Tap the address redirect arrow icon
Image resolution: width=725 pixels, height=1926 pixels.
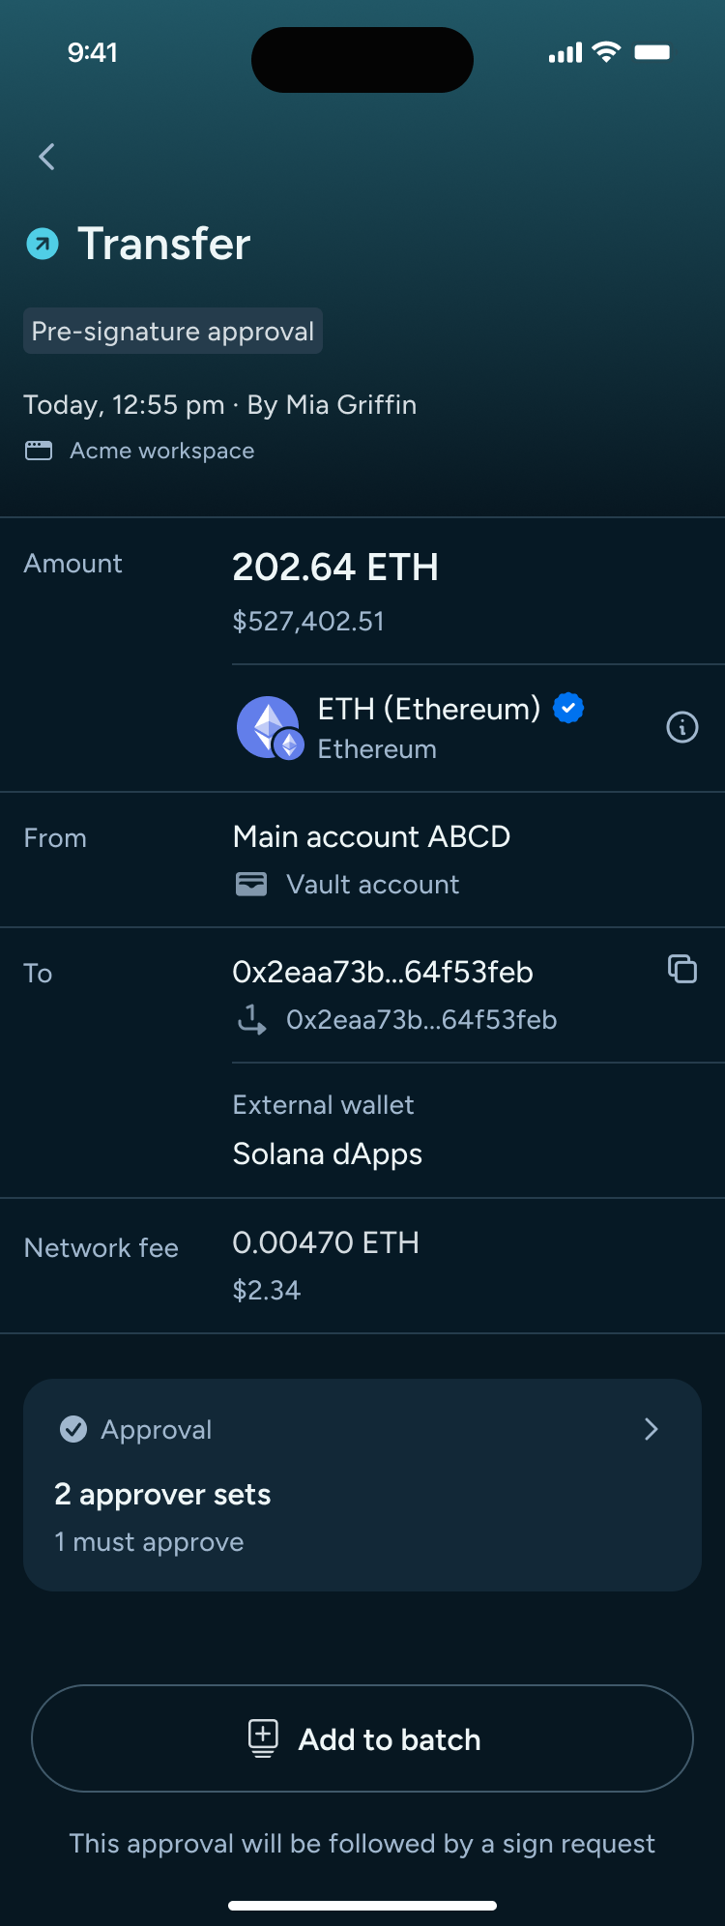tap(252, 1019)
